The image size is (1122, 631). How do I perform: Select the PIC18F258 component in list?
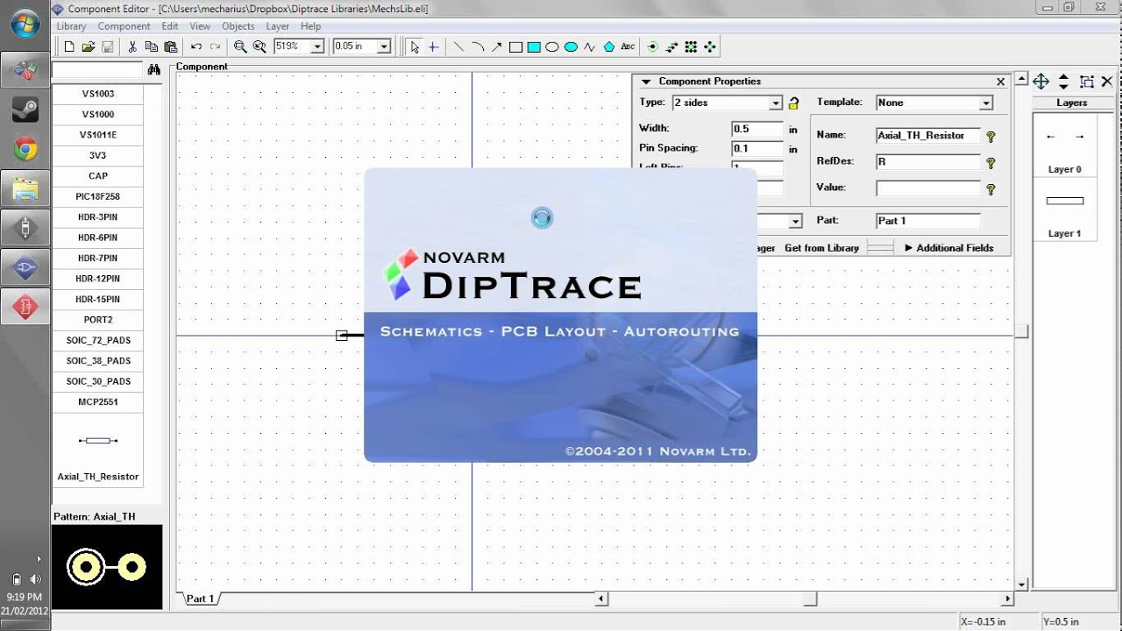tap(97, 196)
